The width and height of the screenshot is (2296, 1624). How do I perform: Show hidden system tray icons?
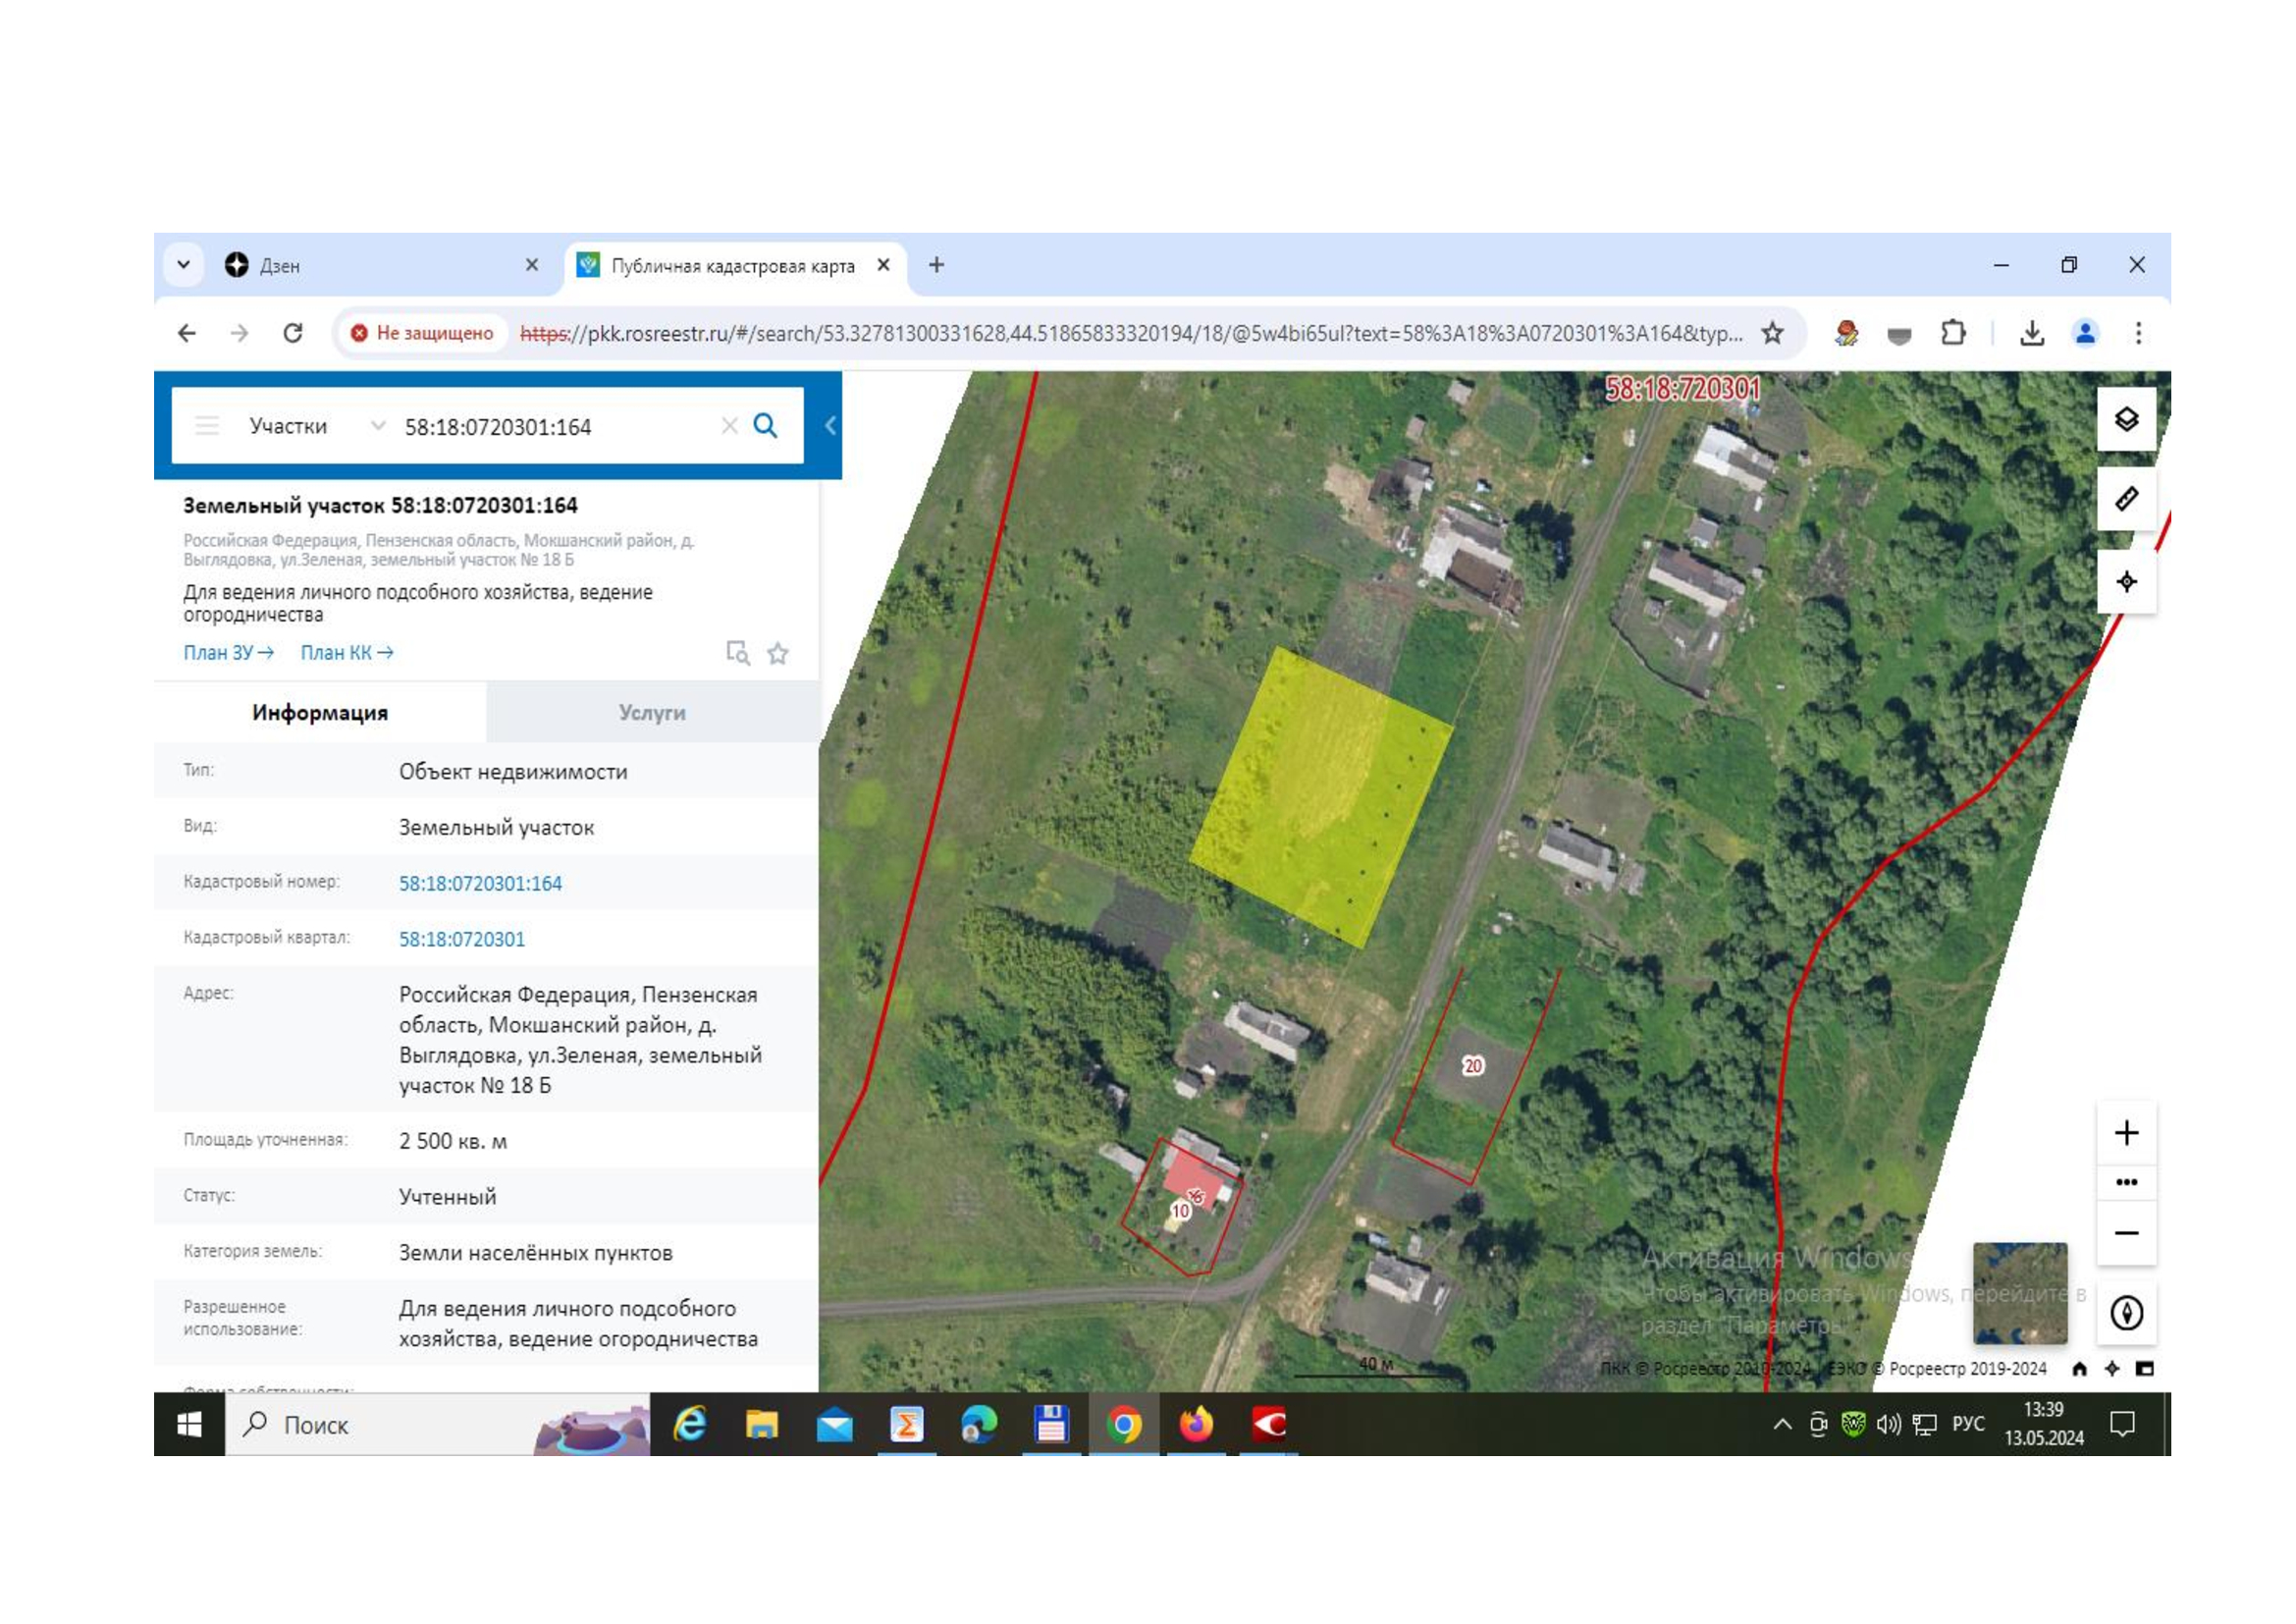[1782, 1424]
